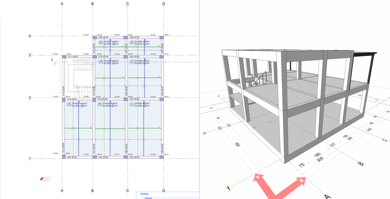The image size is (390, 199).
Task: Pick the vertical K13 25/50 beam label
Action: [x=64, y=91]
